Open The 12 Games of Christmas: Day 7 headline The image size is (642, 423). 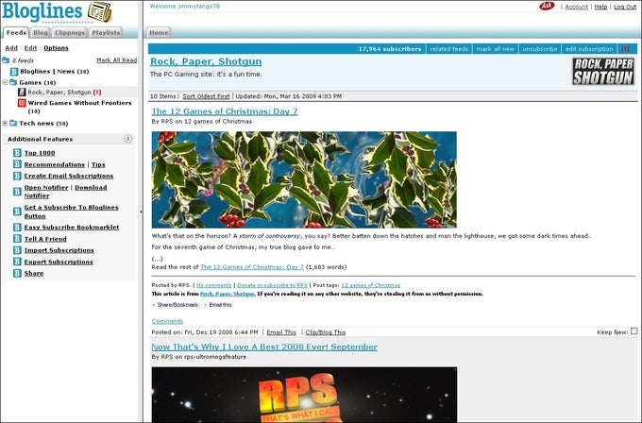tap(225, 111)
